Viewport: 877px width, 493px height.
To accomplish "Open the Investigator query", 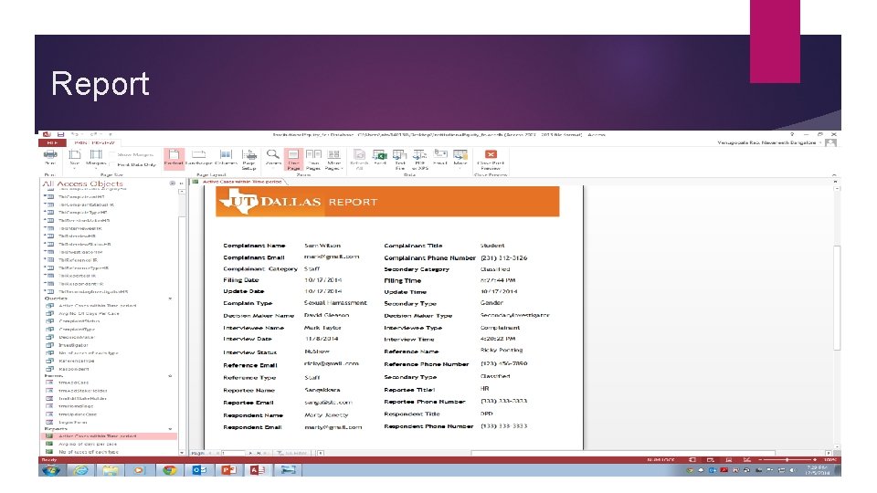I will tap(73, 345).
